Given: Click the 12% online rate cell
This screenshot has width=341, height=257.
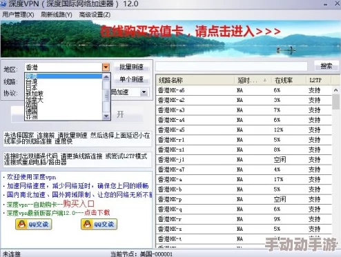Looking at the screenshot, I should (x=278, y=130).
